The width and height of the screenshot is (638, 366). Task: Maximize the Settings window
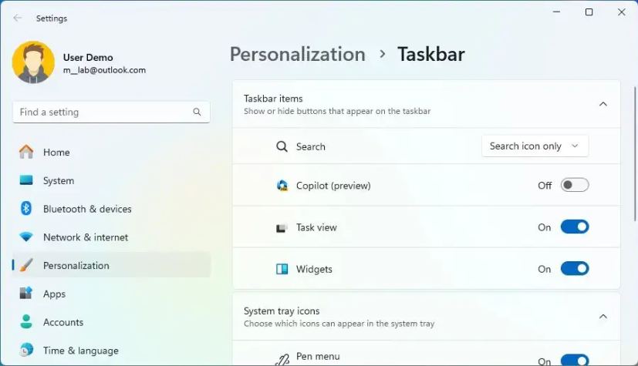[x=589, y=12]
